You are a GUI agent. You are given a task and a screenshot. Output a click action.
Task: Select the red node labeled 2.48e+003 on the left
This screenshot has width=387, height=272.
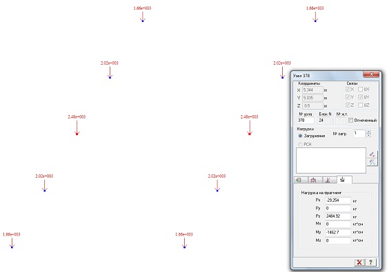[x=77, y=134]
